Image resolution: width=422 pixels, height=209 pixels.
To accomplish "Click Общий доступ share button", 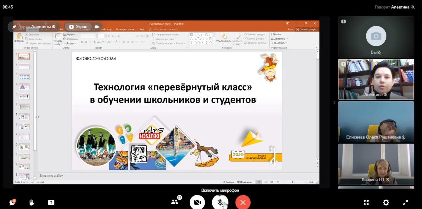I will point(306,29).
